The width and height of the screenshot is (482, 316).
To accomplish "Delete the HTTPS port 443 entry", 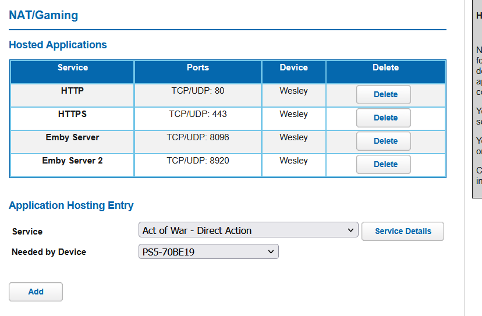I will (384, 118).
